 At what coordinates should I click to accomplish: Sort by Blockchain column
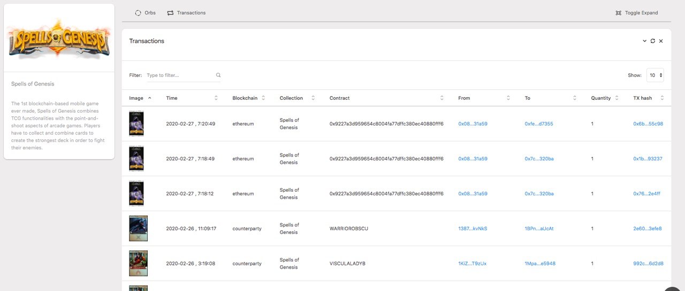[249, 98]
